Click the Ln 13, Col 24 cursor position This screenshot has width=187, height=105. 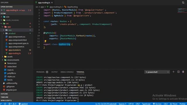pos(106,104)
